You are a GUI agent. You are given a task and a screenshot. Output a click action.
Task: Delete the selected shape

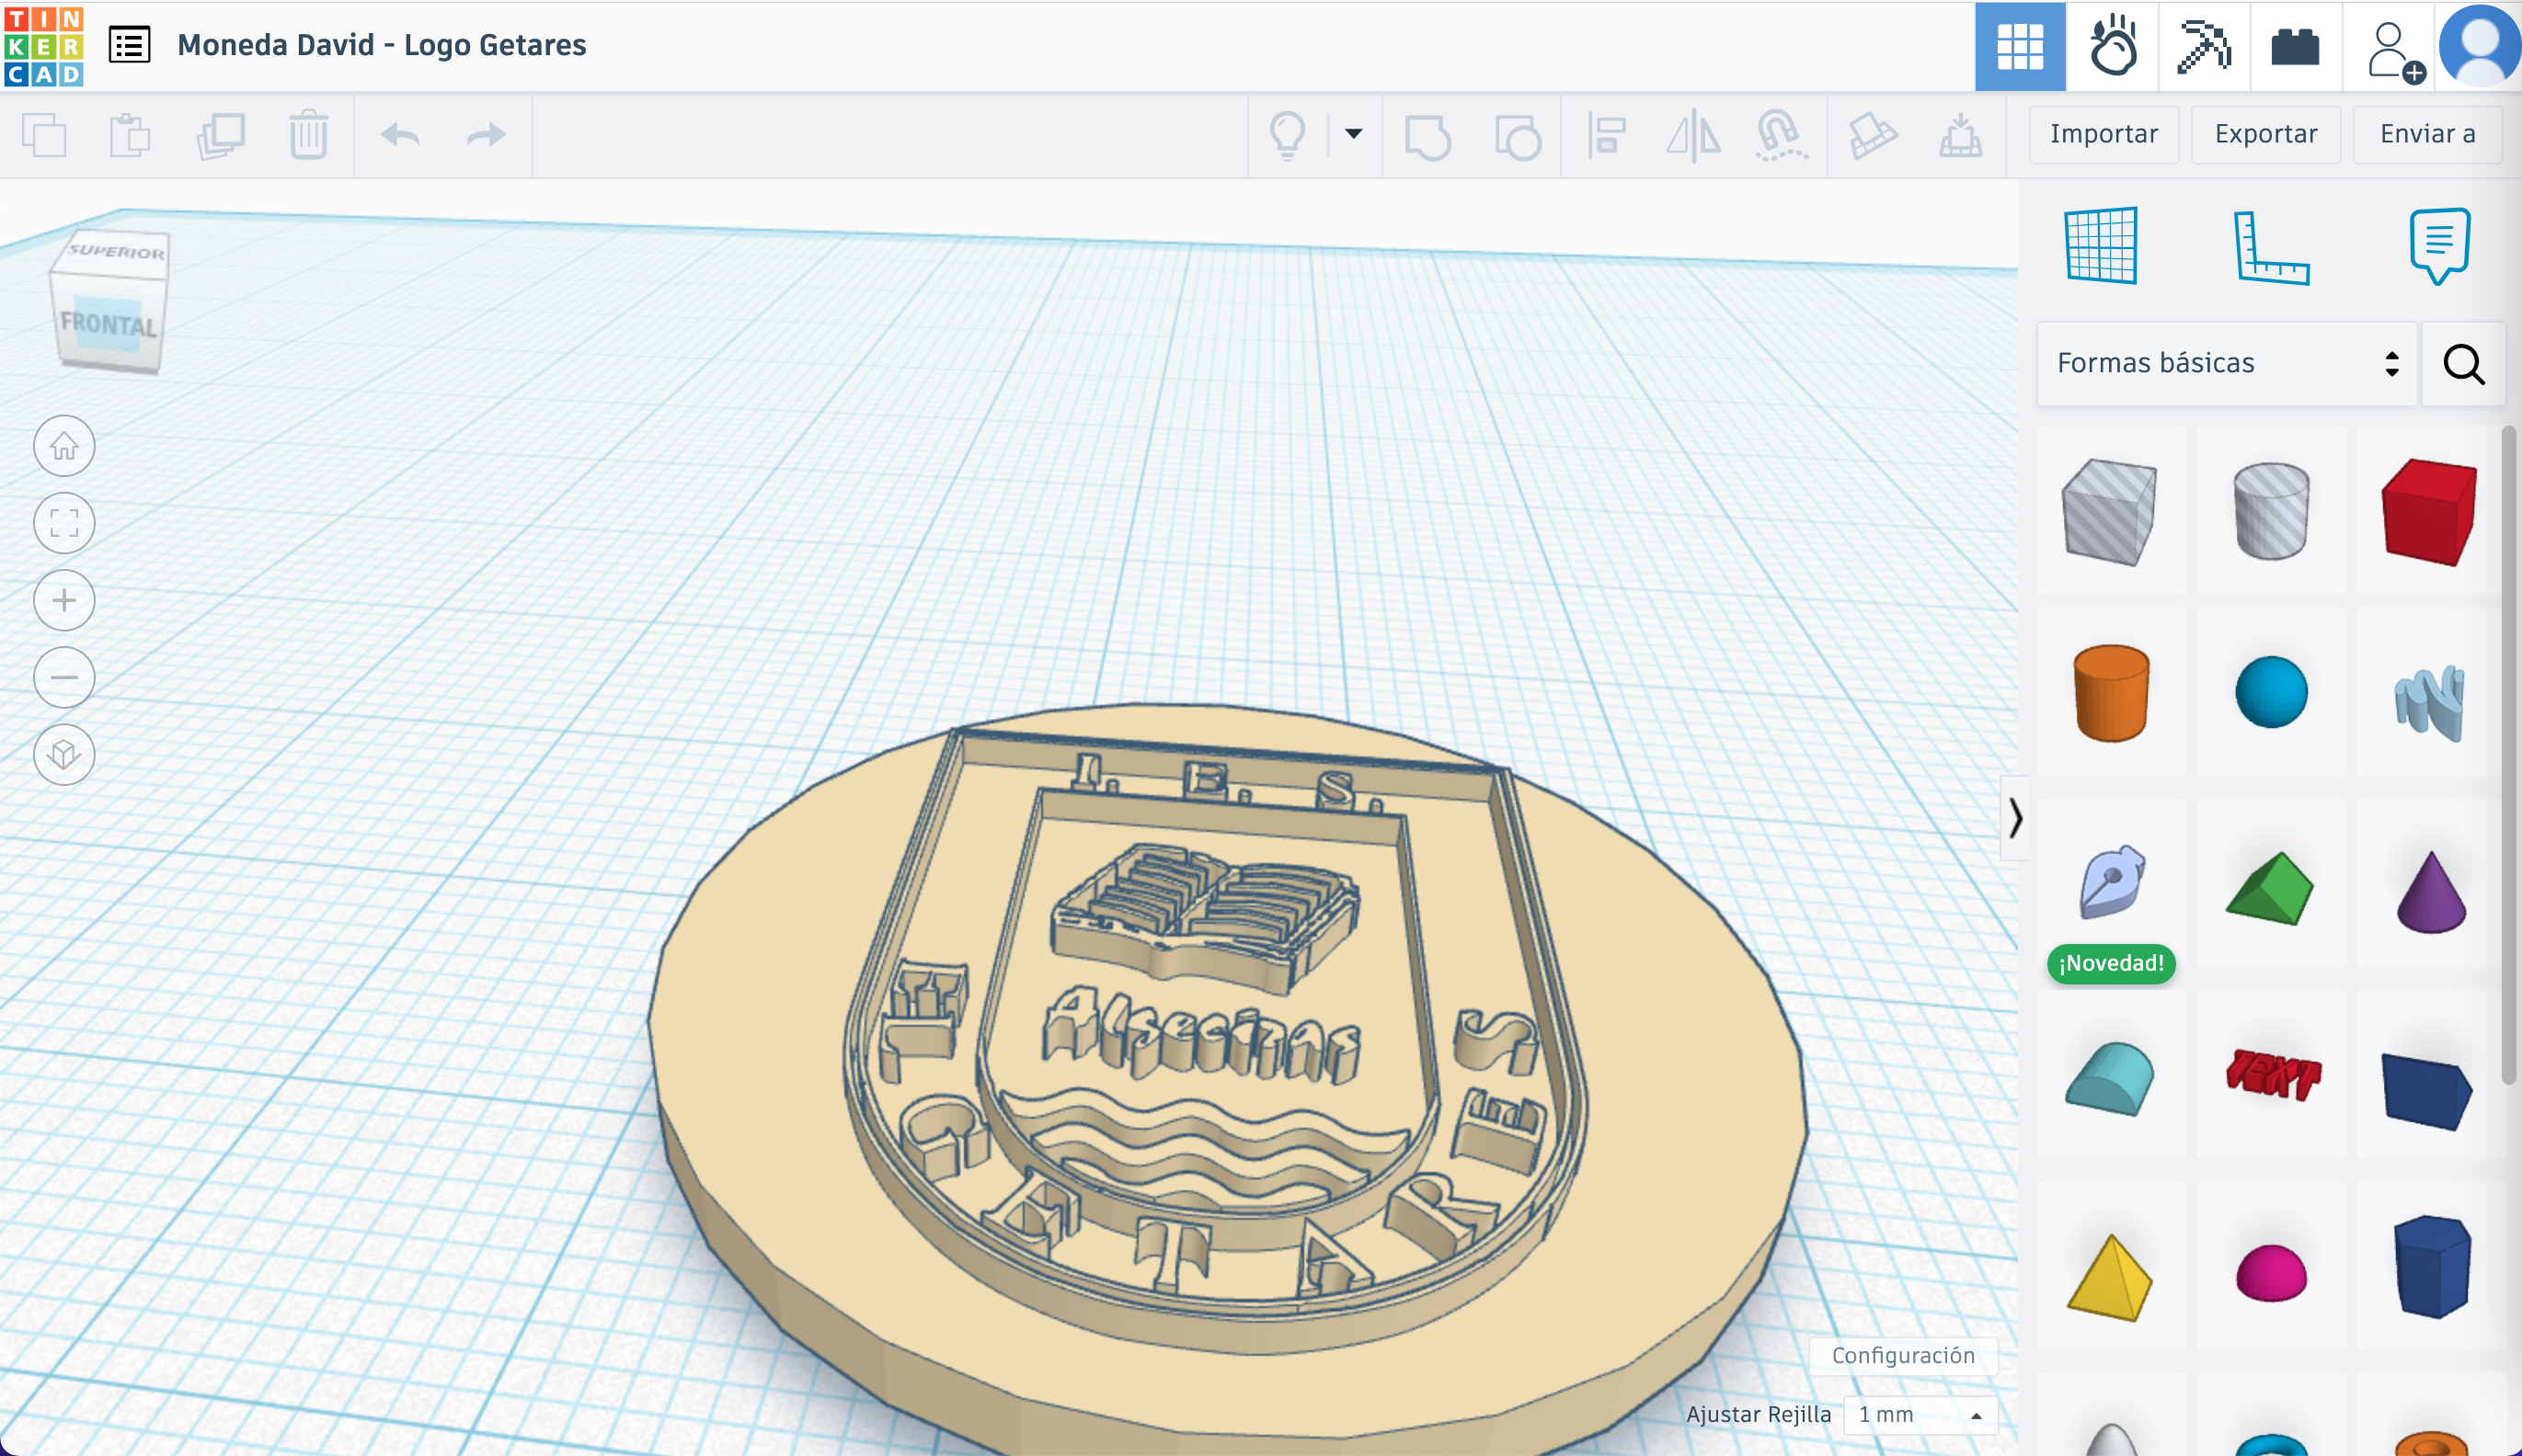(x=307, y=135)
